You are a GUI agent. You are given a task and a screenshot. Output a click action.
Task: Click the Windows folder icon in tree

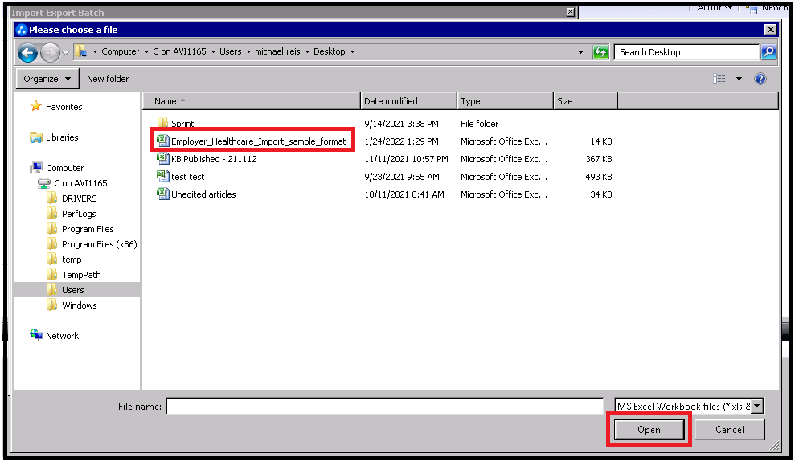(51, 305)
